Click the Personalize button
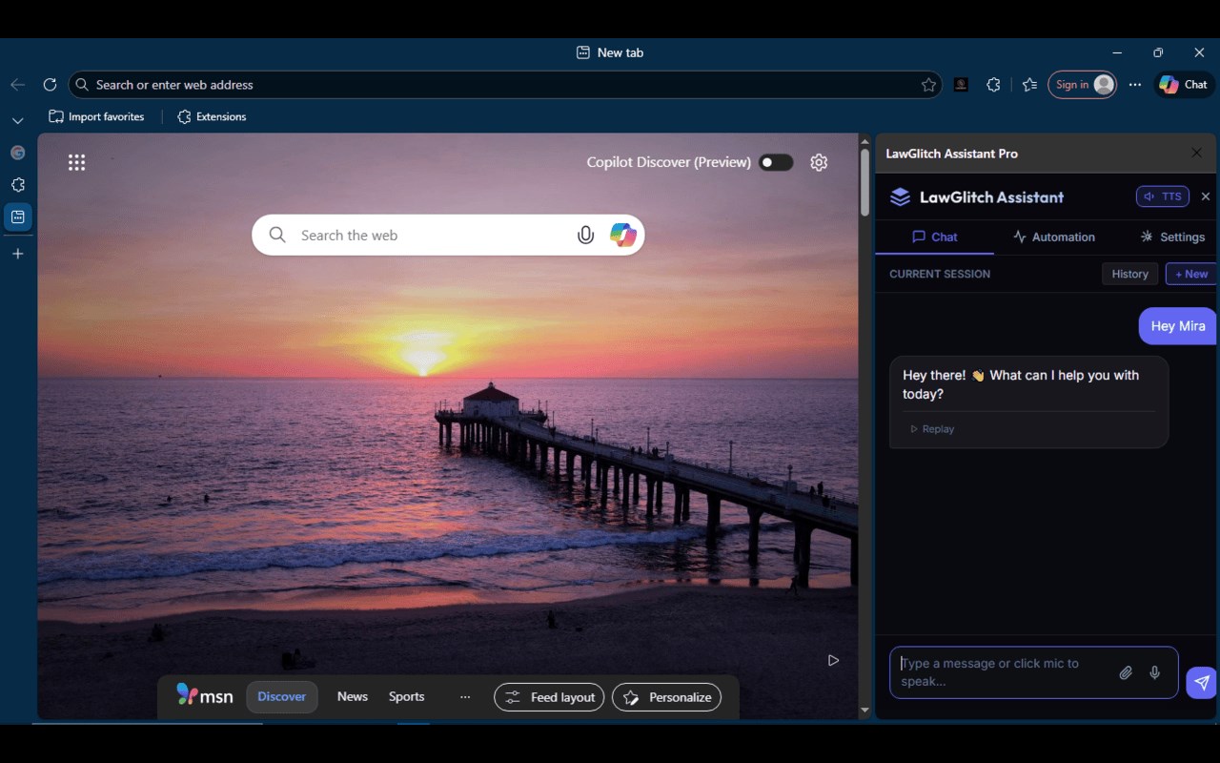 pyautogui.click(x=666, y=697)
